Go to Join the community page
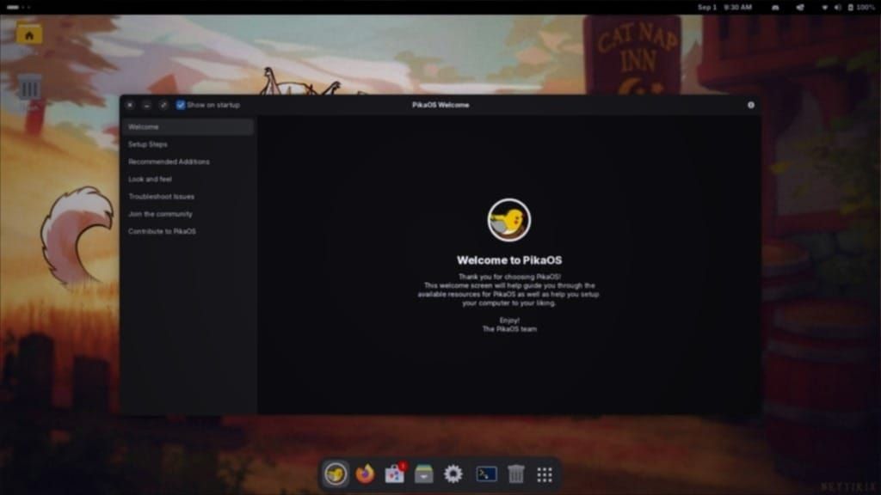 [x=188, y=214]
